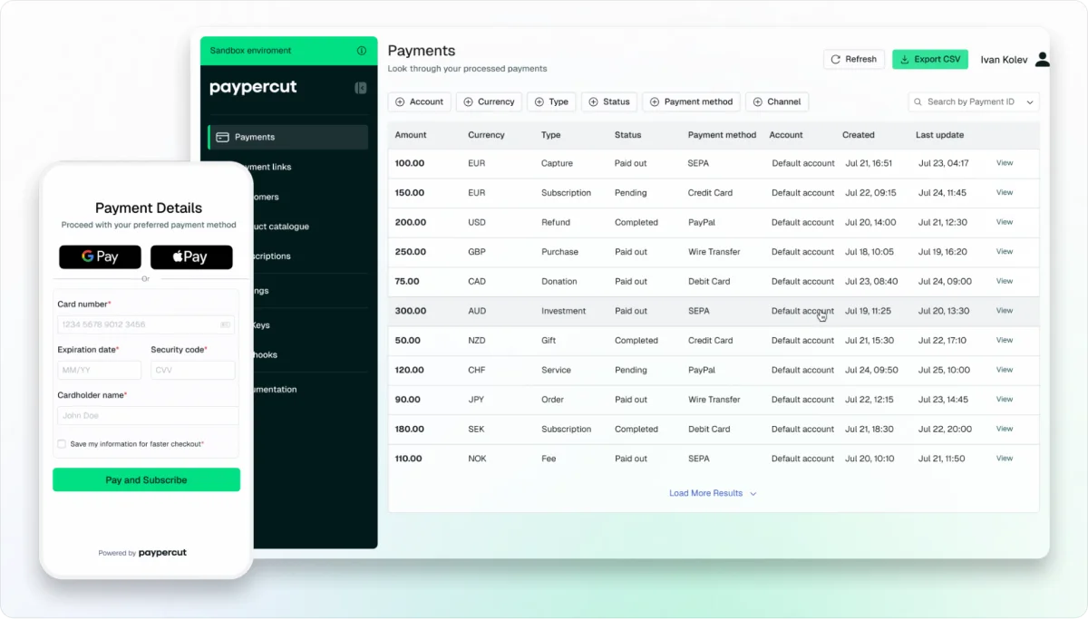Click the Cardholder name field
Image resolution: width=1088 pixels, height=619 pixels.
146,415
